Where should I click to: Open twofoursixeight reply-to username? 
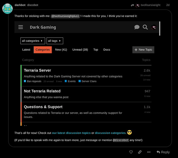[151, 5]
